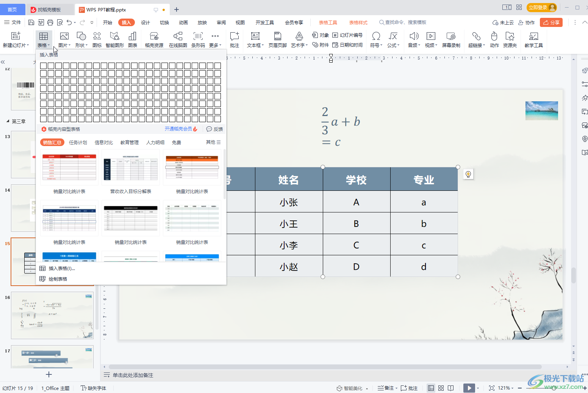
Task: Insert an 对象 object
Action: (x=321, y=35)
